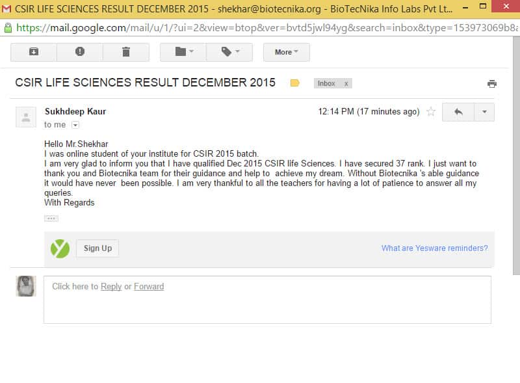
Task: Delete email using the trash icon
Action: pos(126,52)
